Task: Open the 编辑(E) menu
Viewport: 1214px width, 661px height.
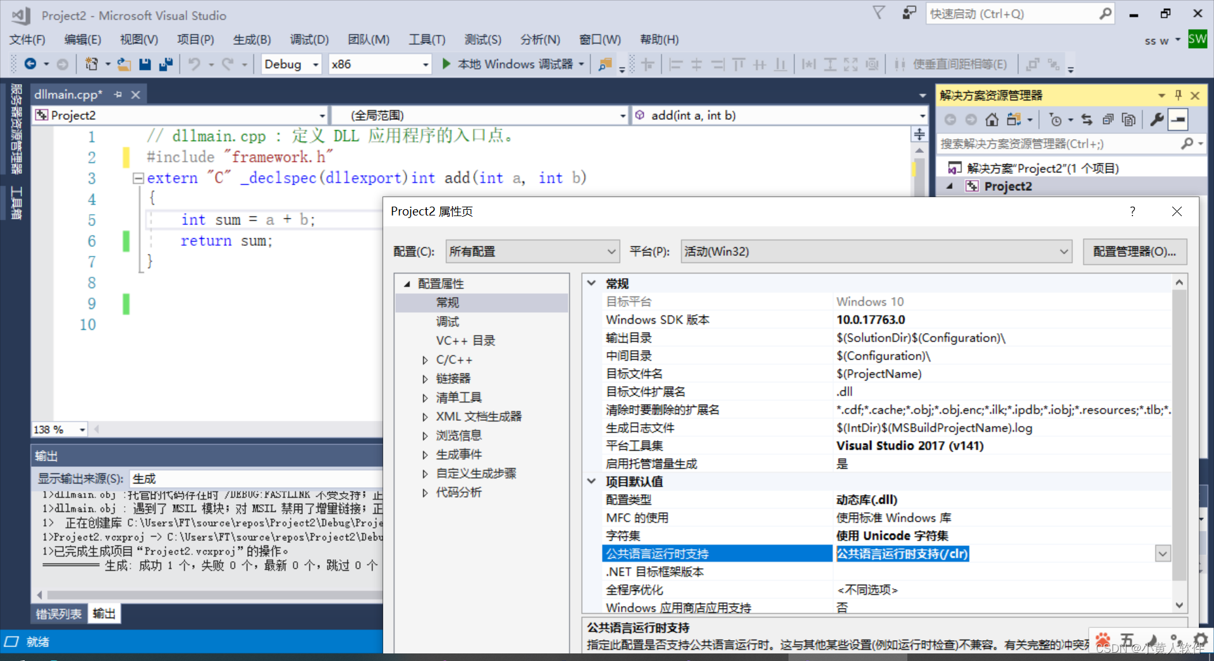Action: tap(83, 40)
